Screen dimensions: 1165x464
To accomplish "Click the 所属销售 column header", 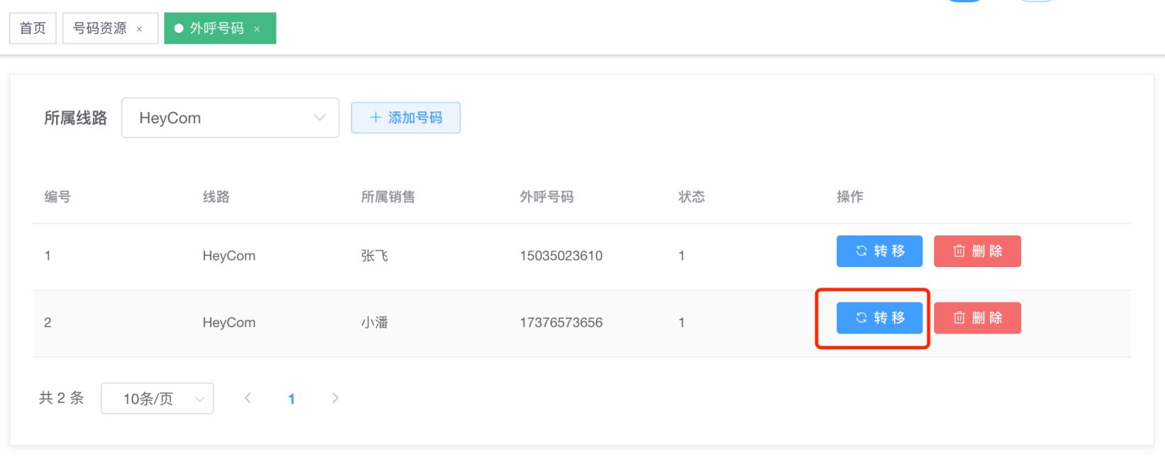I will [x=388, y=197].
